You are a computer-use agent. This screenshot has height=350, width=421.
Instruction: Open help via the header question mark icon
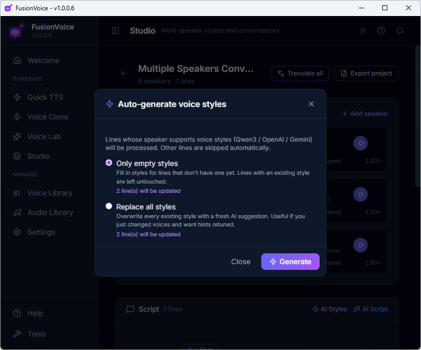381,31
